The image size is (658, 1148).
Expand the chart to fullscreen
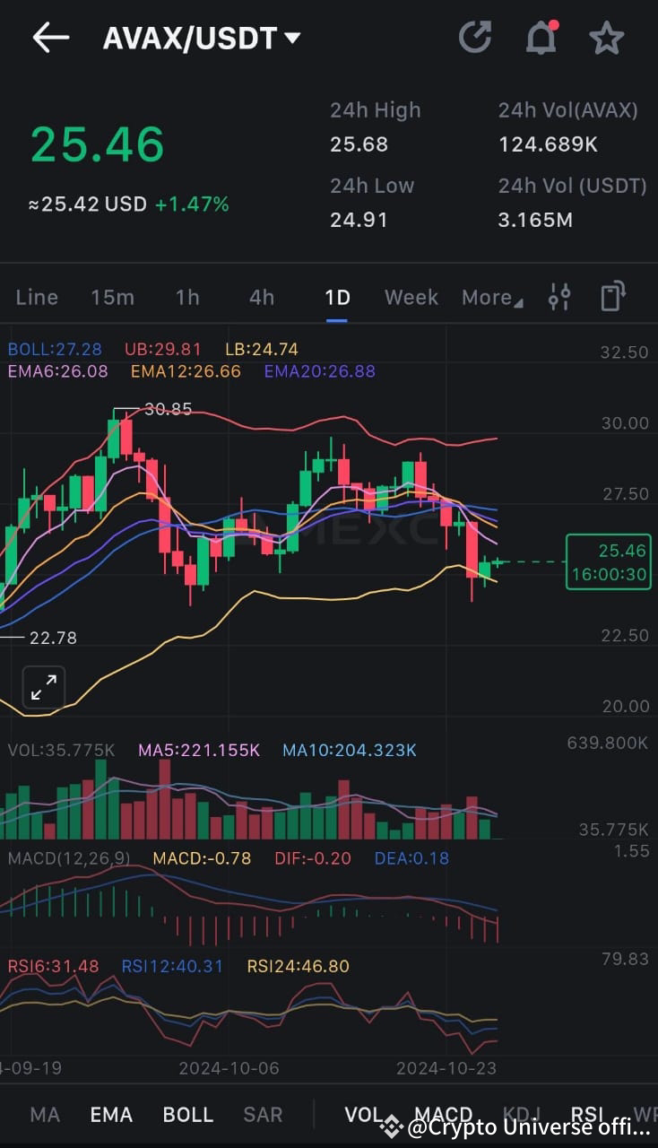(43, 686)
